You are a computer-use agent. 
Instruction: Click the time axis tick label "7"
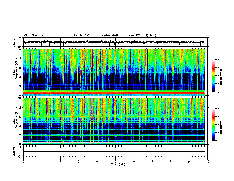(x=152, y=161)
